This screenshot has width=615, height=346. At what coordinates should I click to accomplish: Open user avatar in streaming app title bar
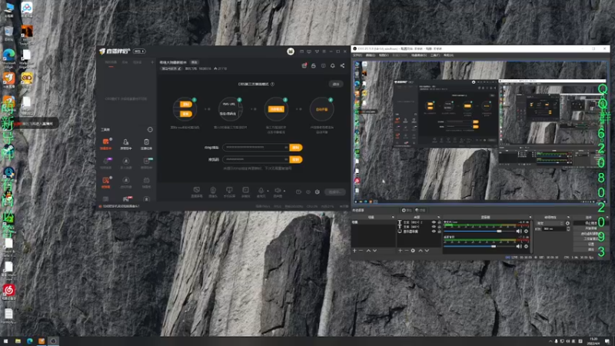point(291,52)
